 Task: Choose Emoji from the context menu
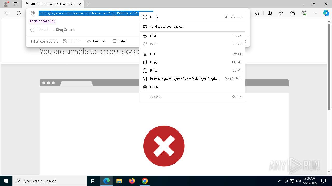click(x=192, y=17)
